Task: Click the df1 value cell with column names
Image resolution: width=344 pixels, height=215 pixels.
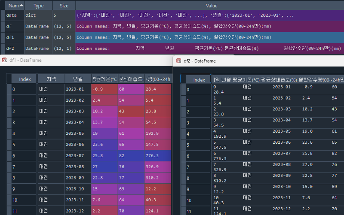Action: point(209,37)
